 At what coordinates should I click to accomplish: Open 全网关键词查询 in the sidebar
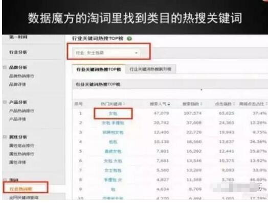tap(24, 197)
